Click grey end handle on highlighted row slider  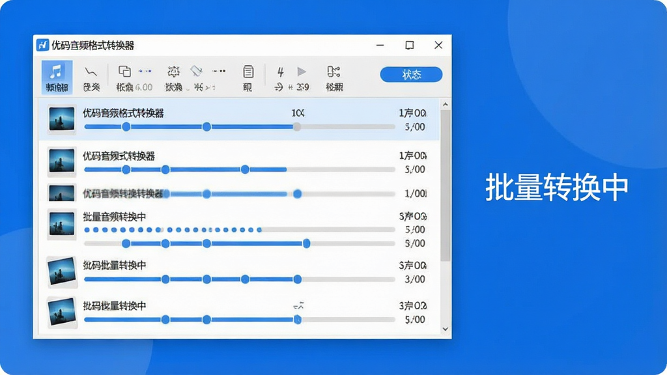(x=297, y=127)
